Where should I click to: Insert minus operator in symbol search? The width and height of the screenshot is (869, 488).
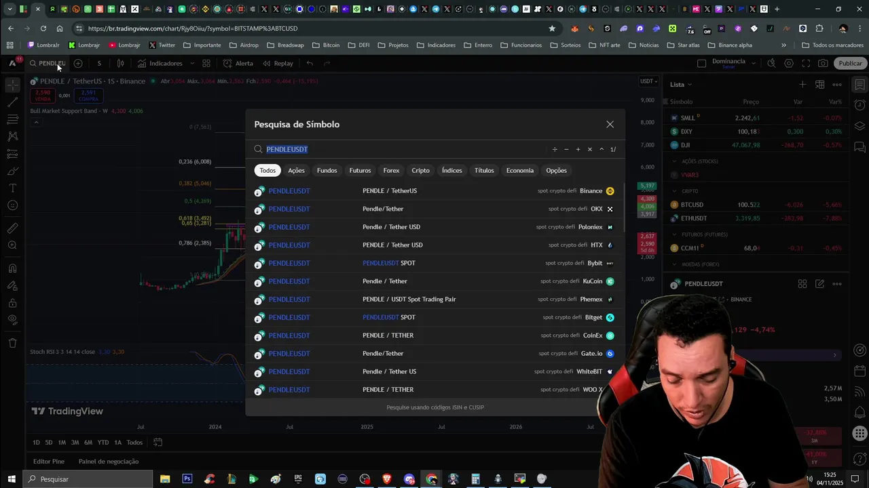tap(566, 149)
